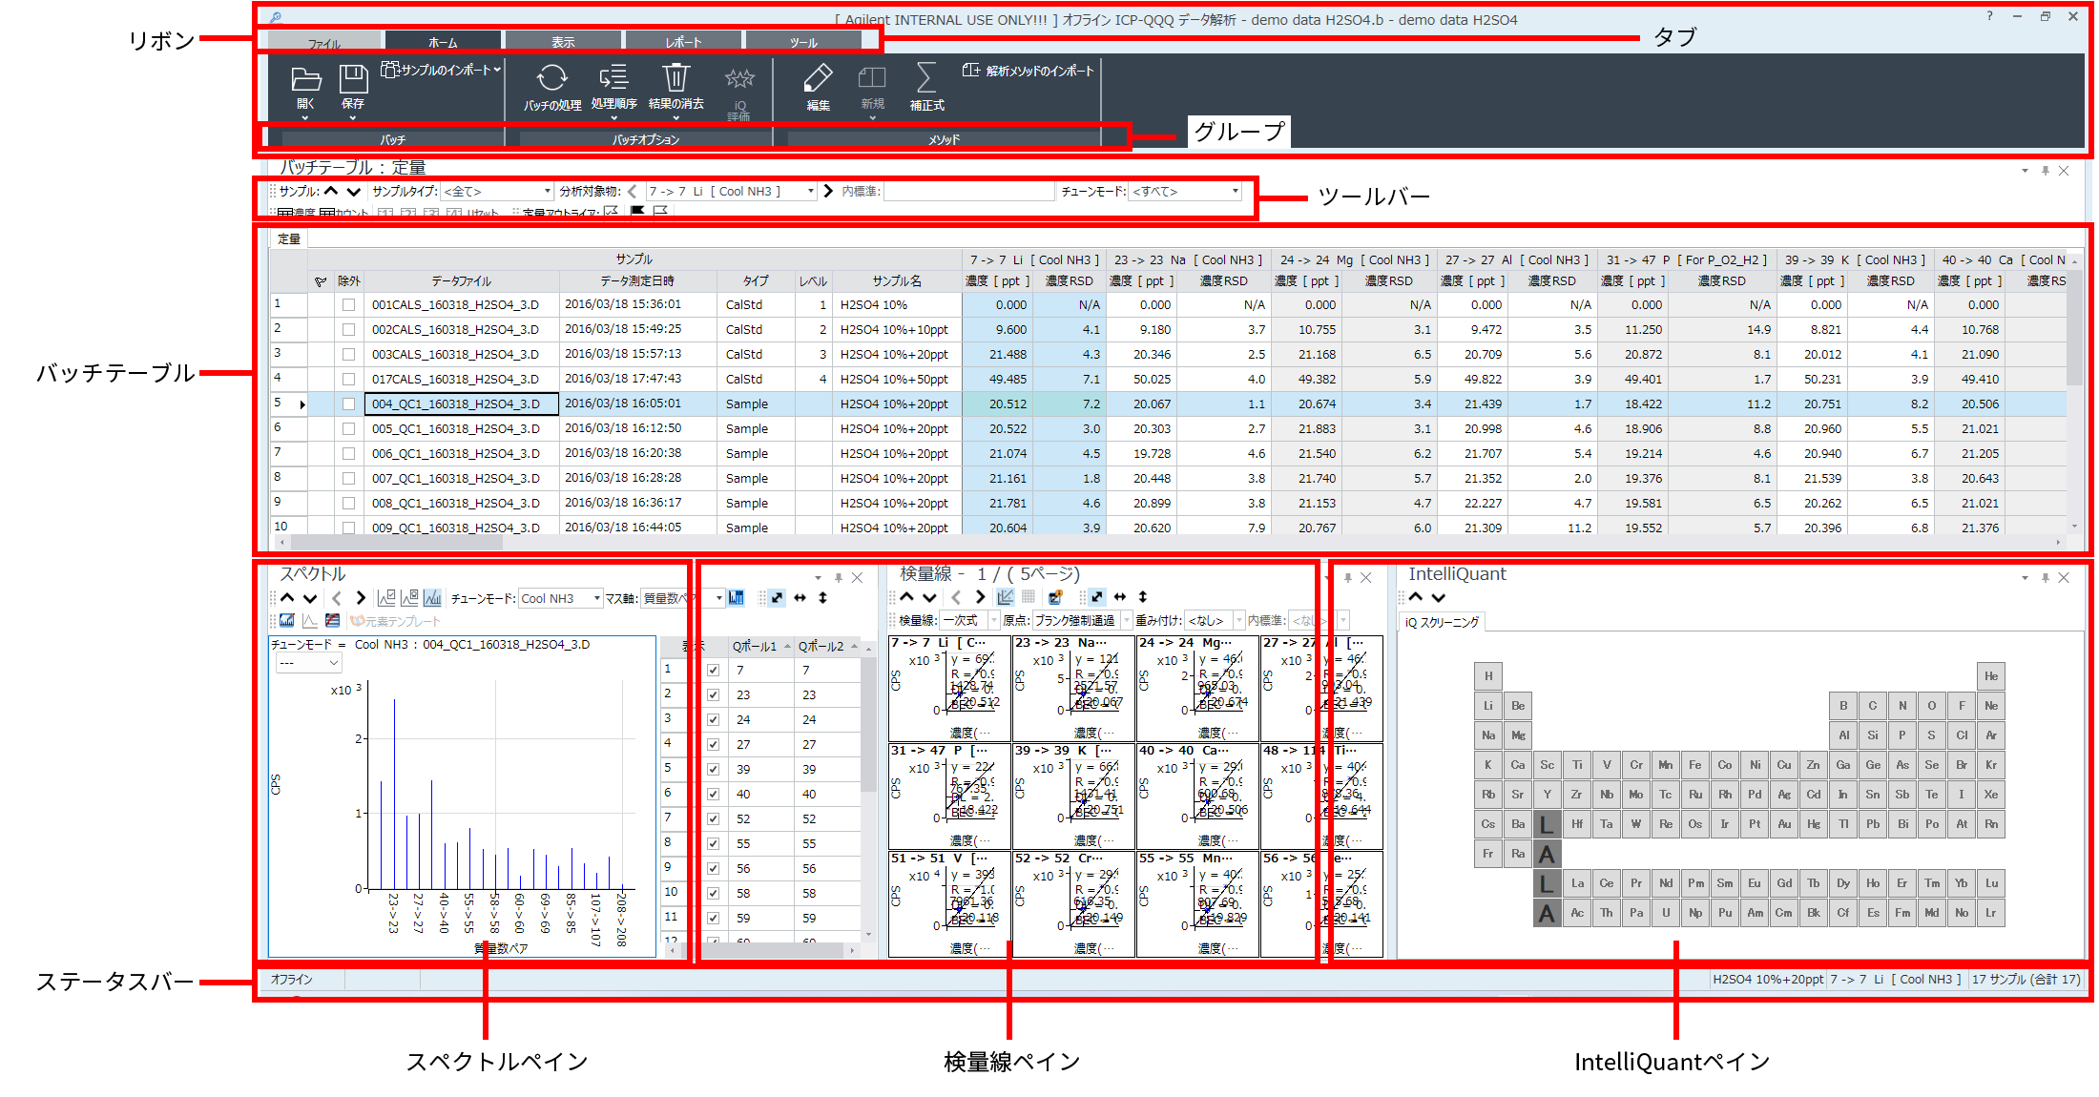The height and width of the screenshot is (1097, 2099).
Task: Click the Li element in IntelliQuant periodic table
Action: tap(1488, 707)
